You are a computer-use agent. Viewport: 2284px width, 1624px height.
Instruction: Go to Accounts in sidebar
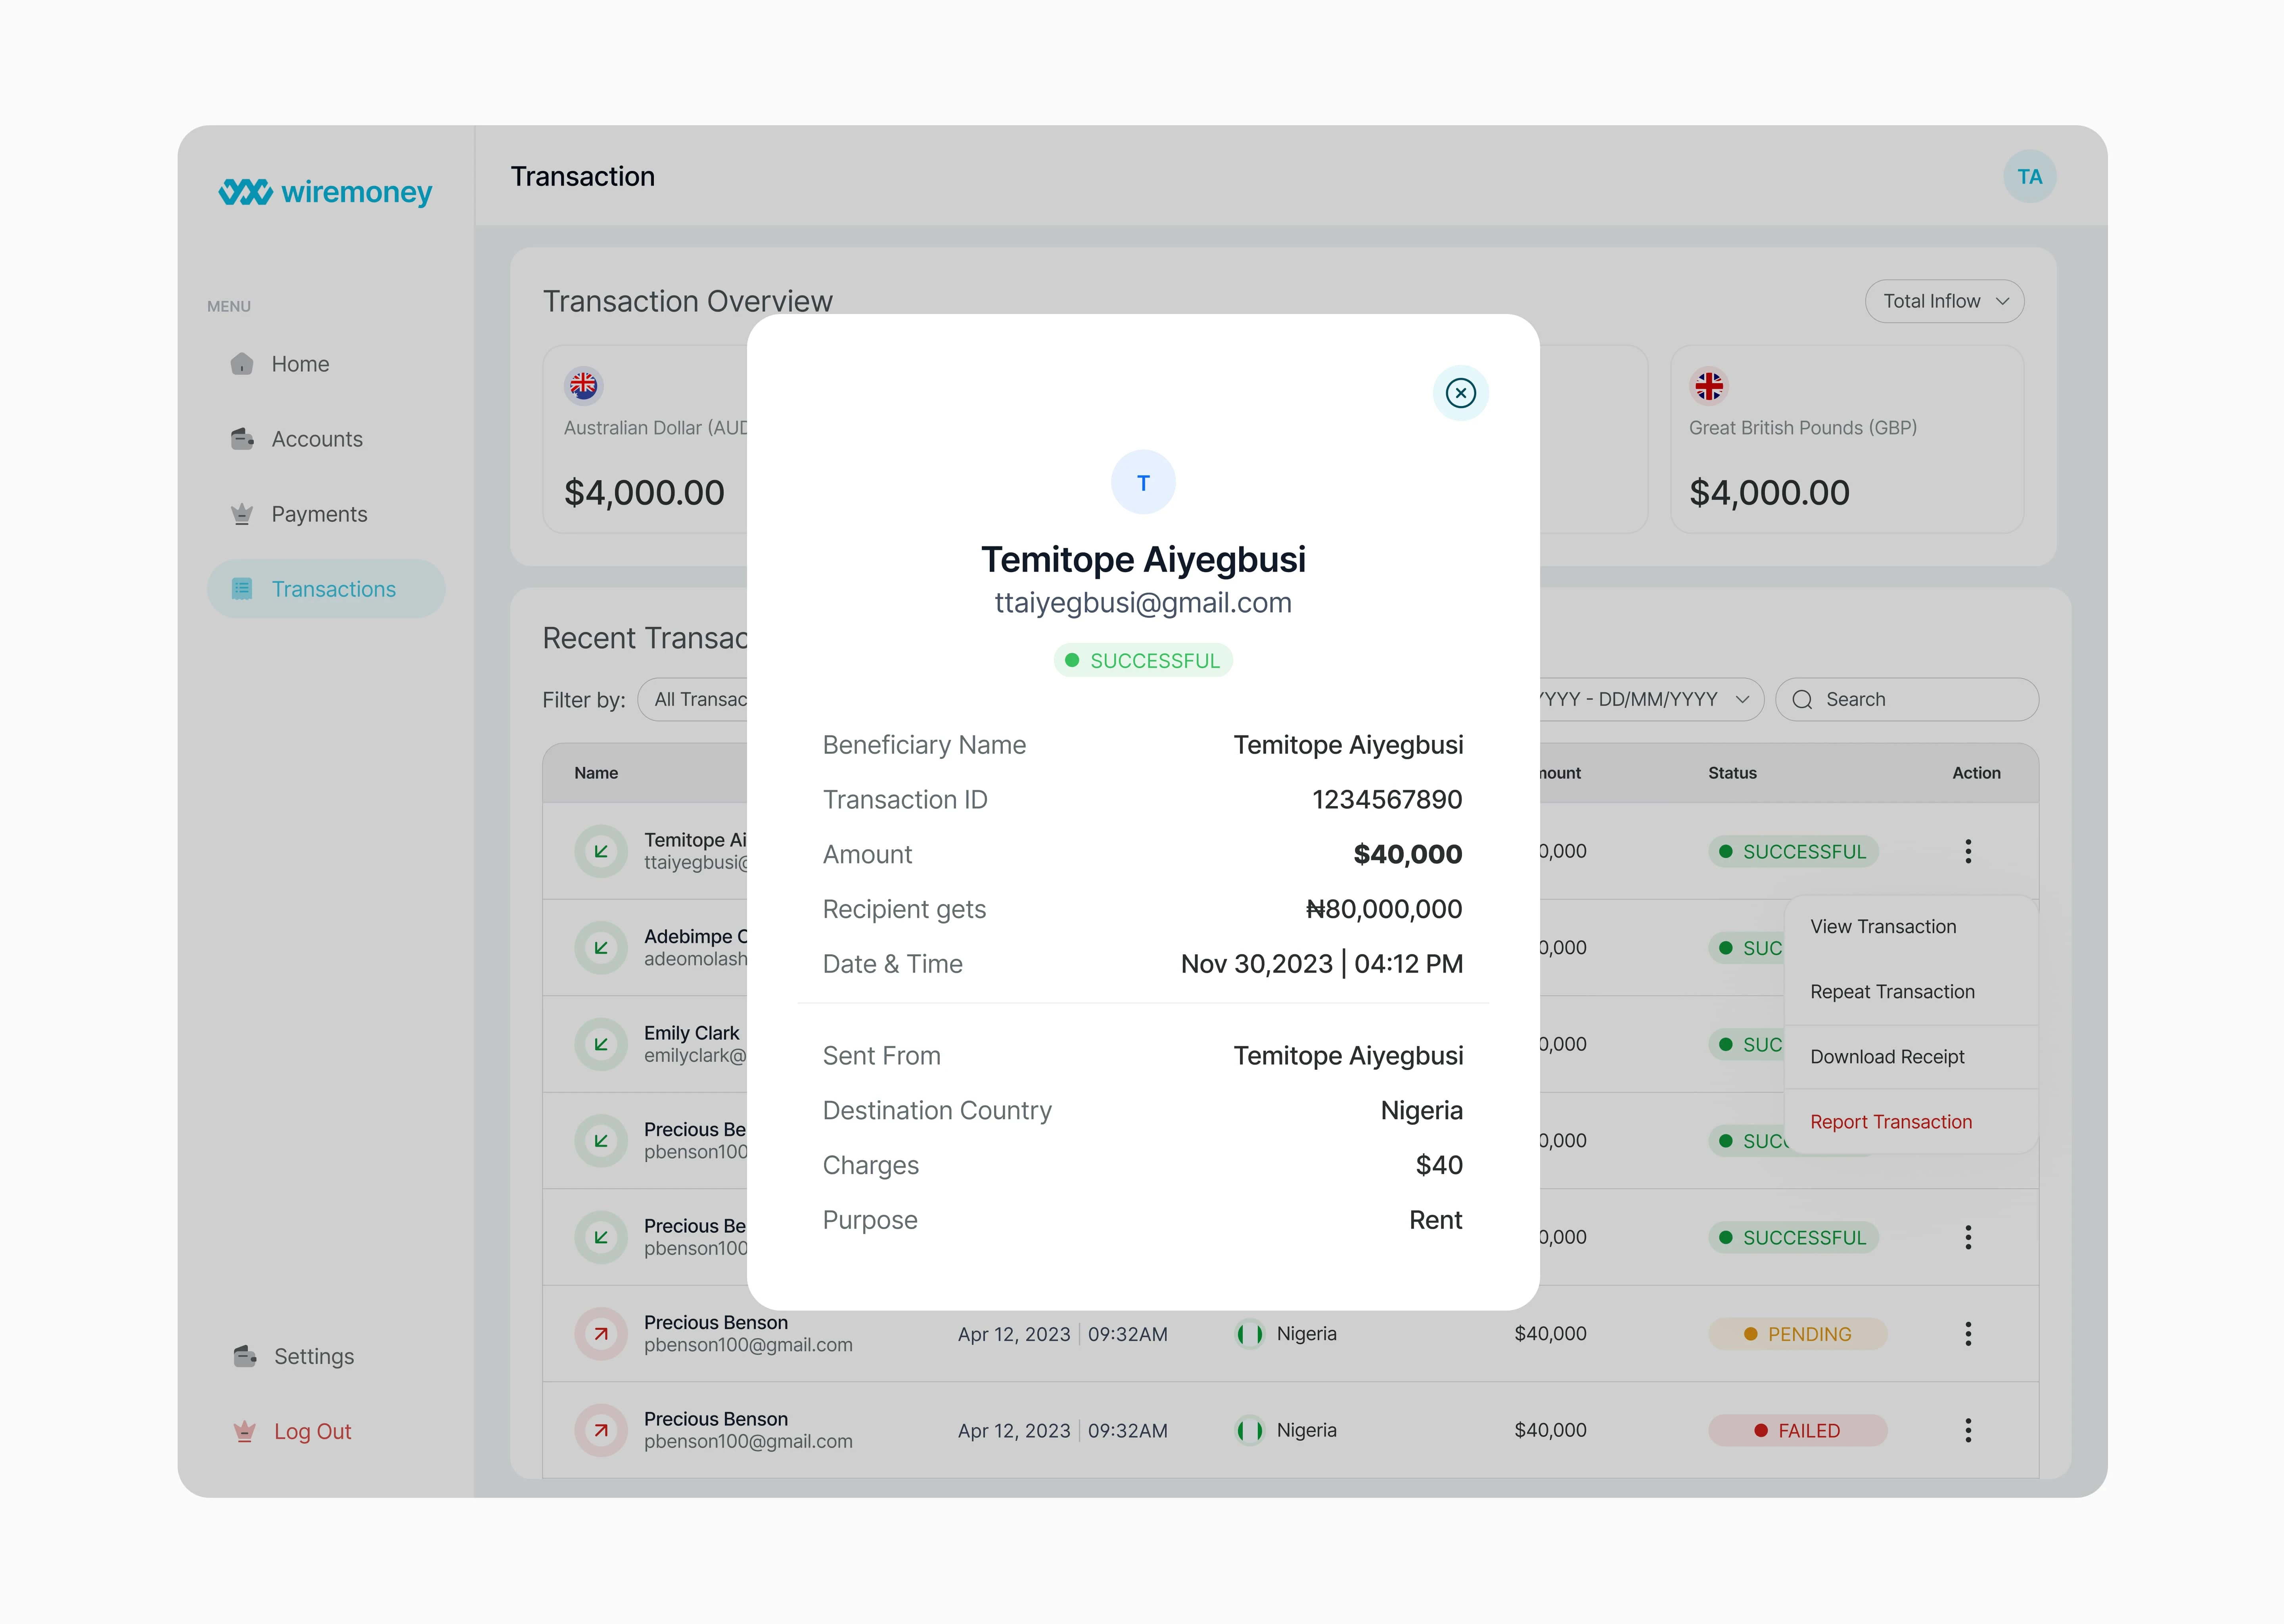(326, 439)
